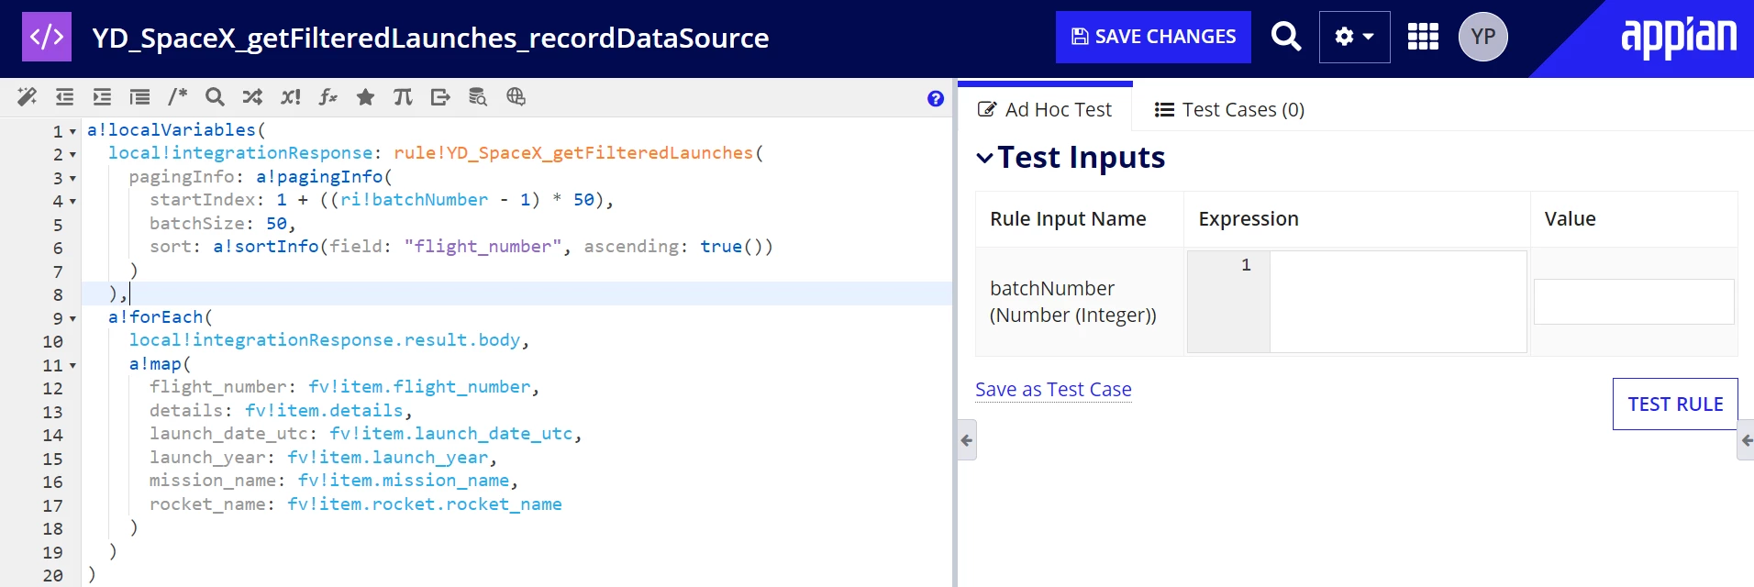Click the pi constant toolbar icon
Screen dimensions: 1754x587
point(403,96)
